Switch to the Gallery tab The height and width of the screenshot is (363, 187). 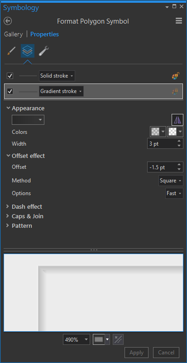(14, 34)
